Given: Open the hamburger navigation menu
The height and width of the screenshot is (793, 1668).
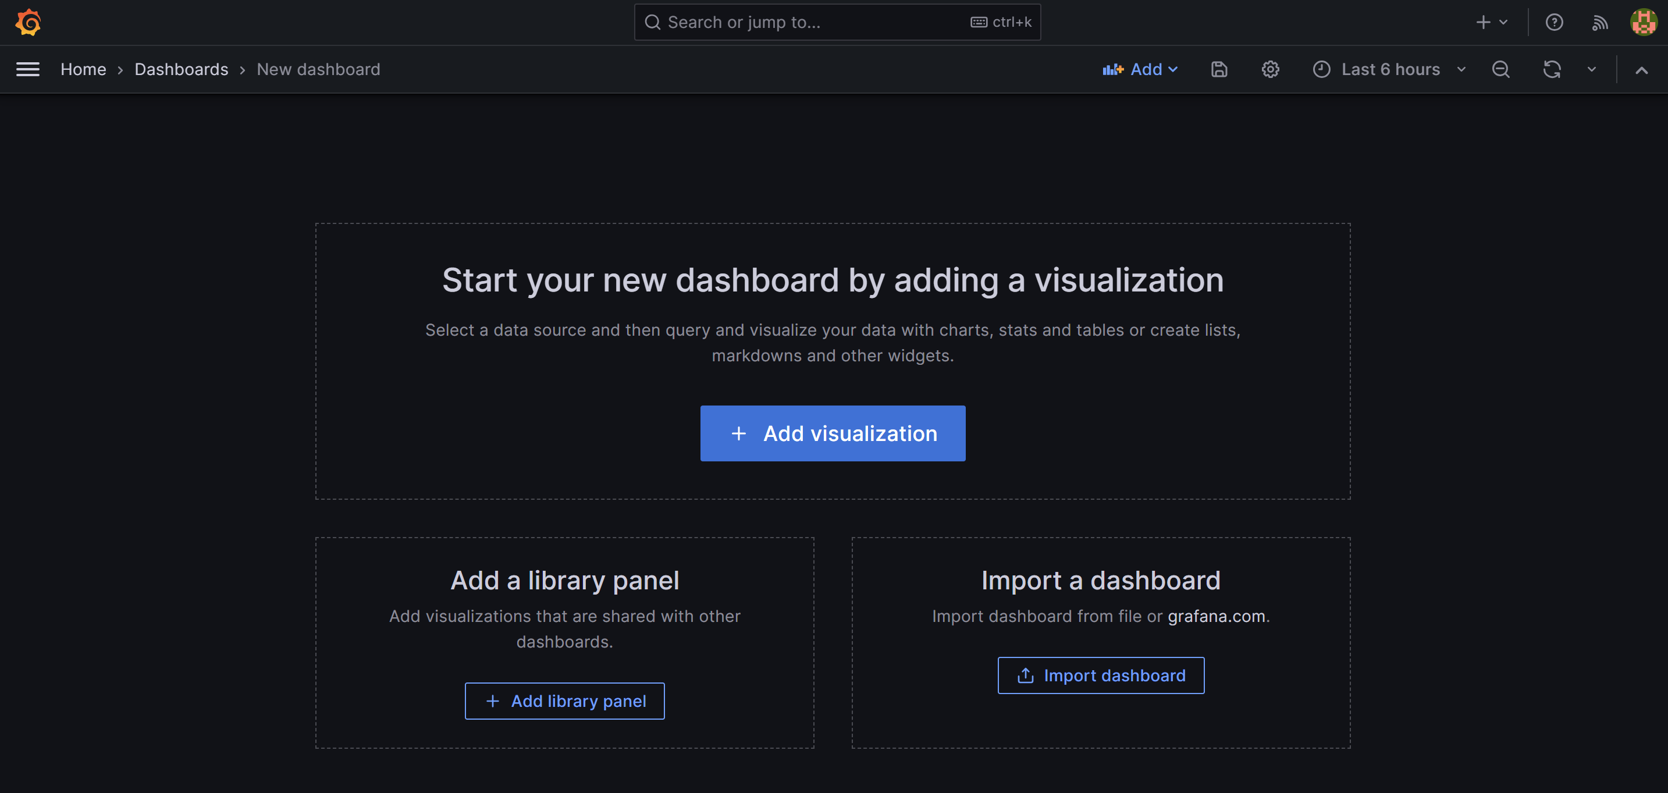Looking at the screenshot, I should [28, 69].
